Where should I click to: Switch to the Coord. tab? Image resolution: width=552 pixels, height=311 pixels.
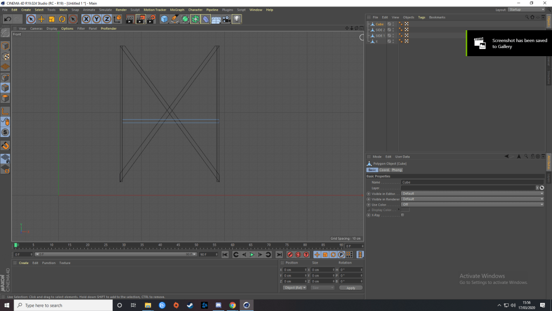tap(384, 170)
